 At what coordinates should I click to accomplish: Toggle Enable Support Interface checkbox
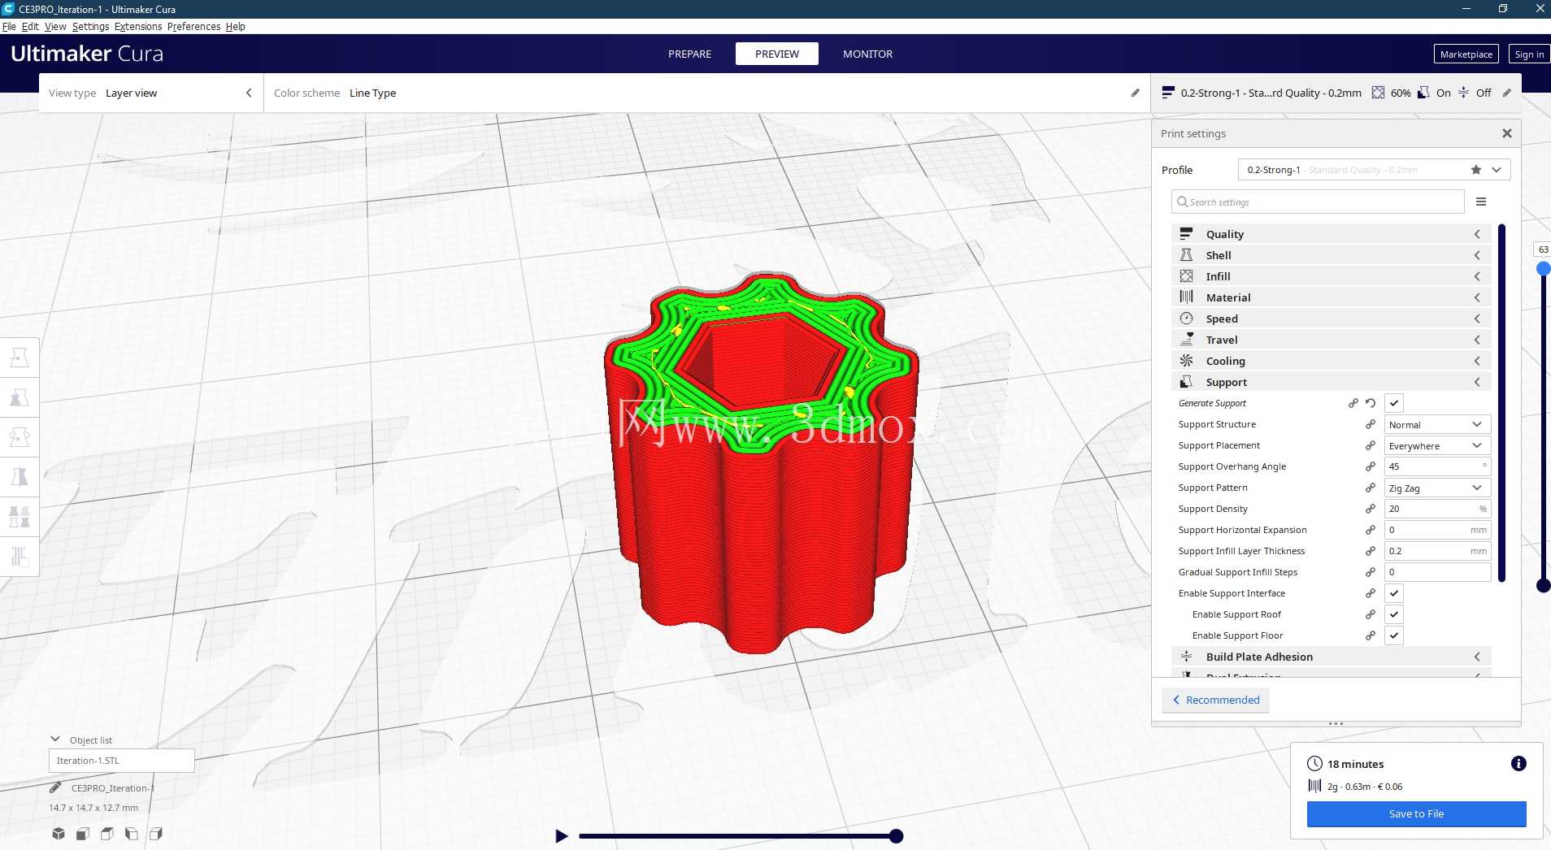[x=1394, y=593]
